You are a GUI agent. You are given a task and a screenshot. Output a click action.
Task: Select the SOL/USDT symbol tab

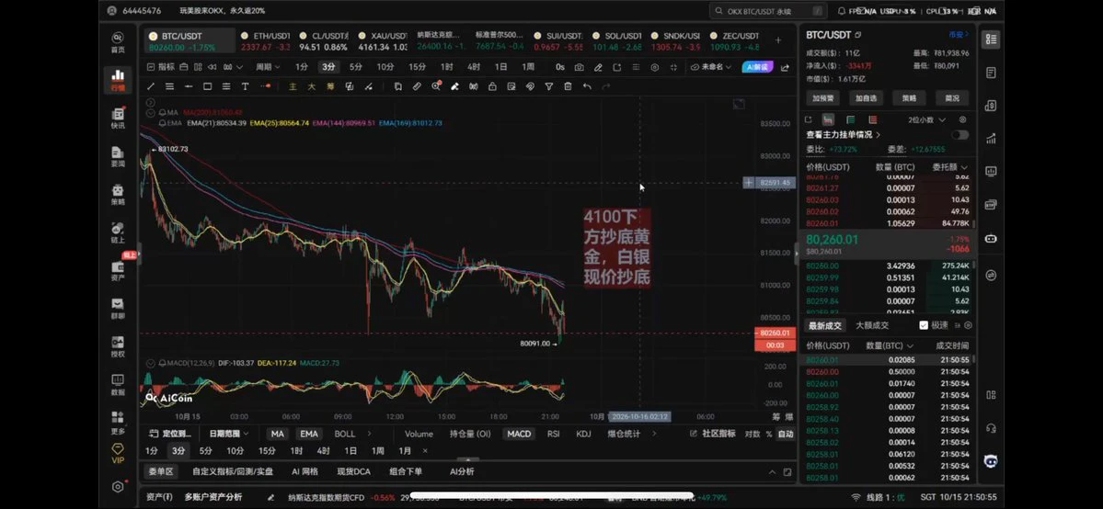(615, 40)
